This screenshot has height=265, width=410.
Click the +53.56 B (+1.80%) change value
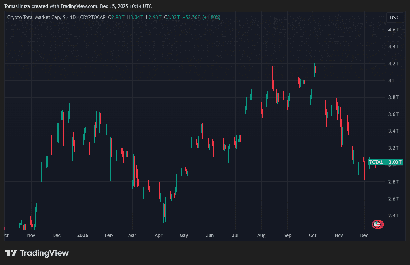[x=201, y=17]
